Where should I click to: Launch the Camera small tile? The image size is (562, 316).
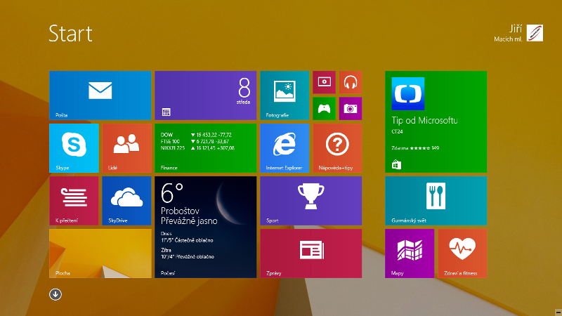coord(351,109)
